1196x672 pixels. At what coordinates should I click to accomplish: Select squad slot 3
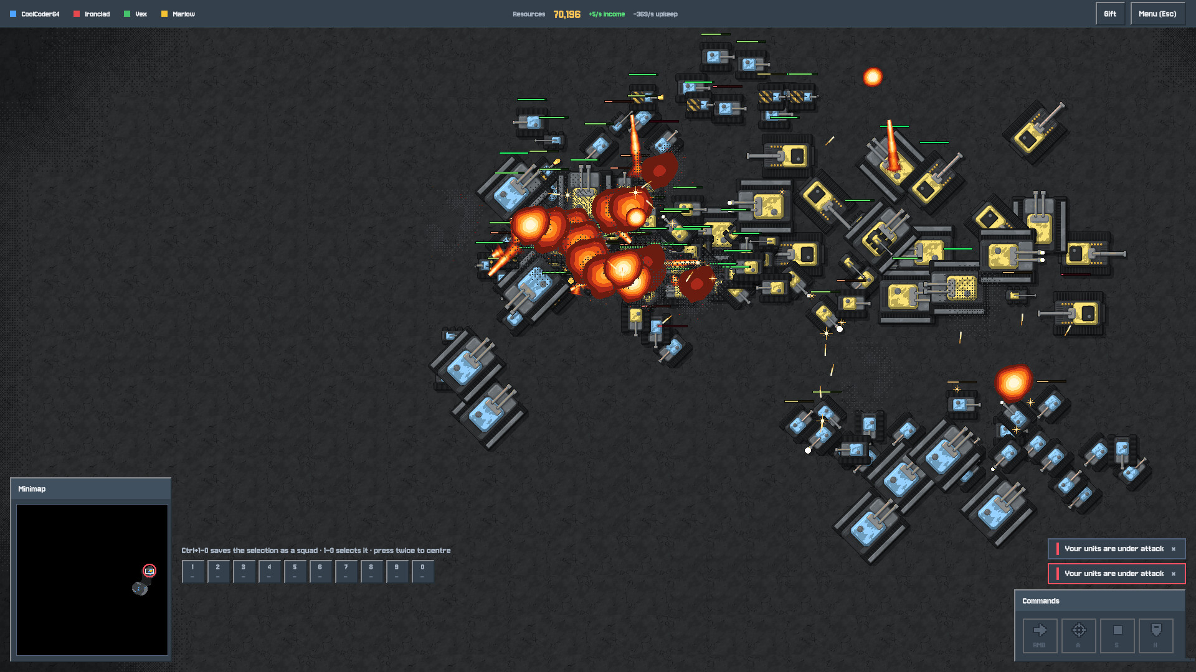pyautogui.click(x=244, y=571)
